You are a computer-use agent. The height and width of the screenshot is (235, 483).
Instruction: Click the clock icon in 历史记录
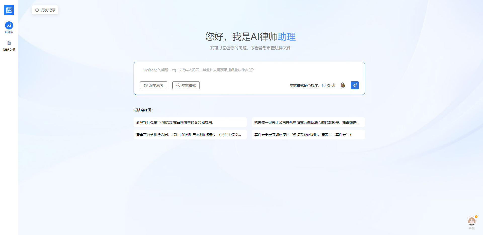37,10
